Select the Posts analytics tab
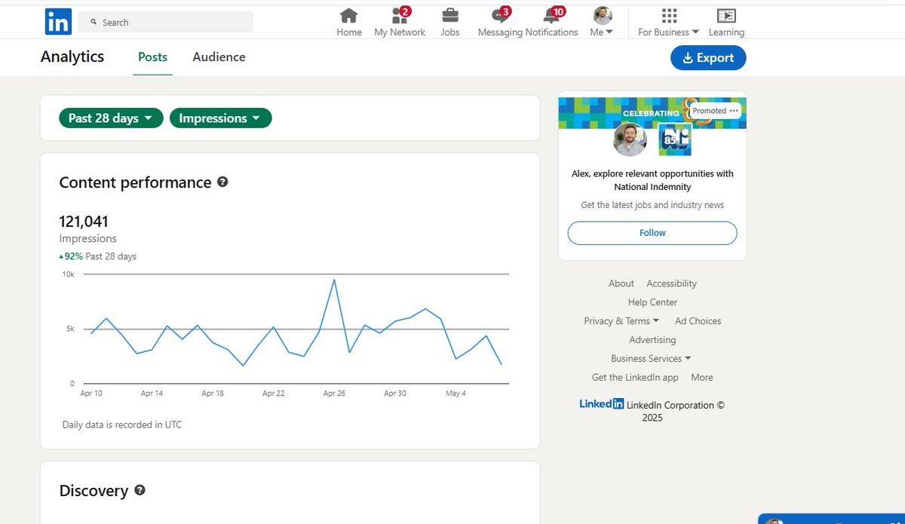905x524 pixels. click(x=152, y=57)
